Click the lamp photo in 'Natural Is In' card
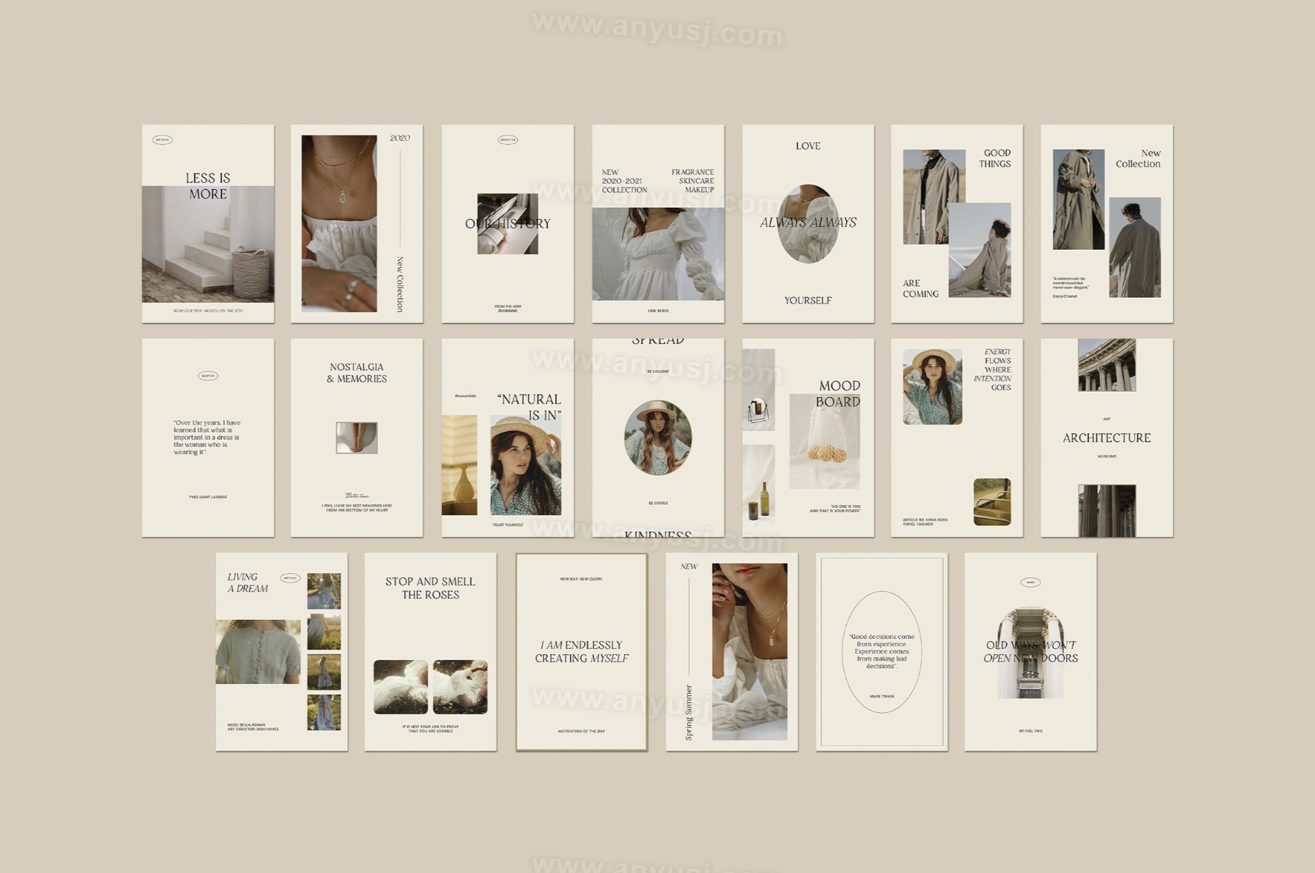Image resolution: width=1315 pixels, height=873 pixels. [460, 465]
